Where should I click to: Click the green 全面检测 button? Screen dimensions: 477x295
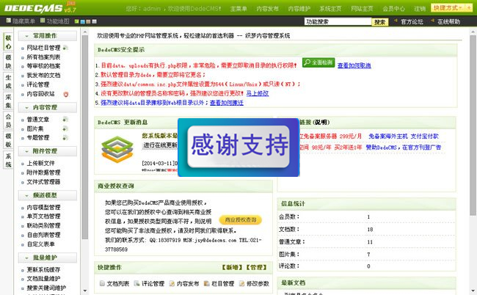[x=318, y=62]
